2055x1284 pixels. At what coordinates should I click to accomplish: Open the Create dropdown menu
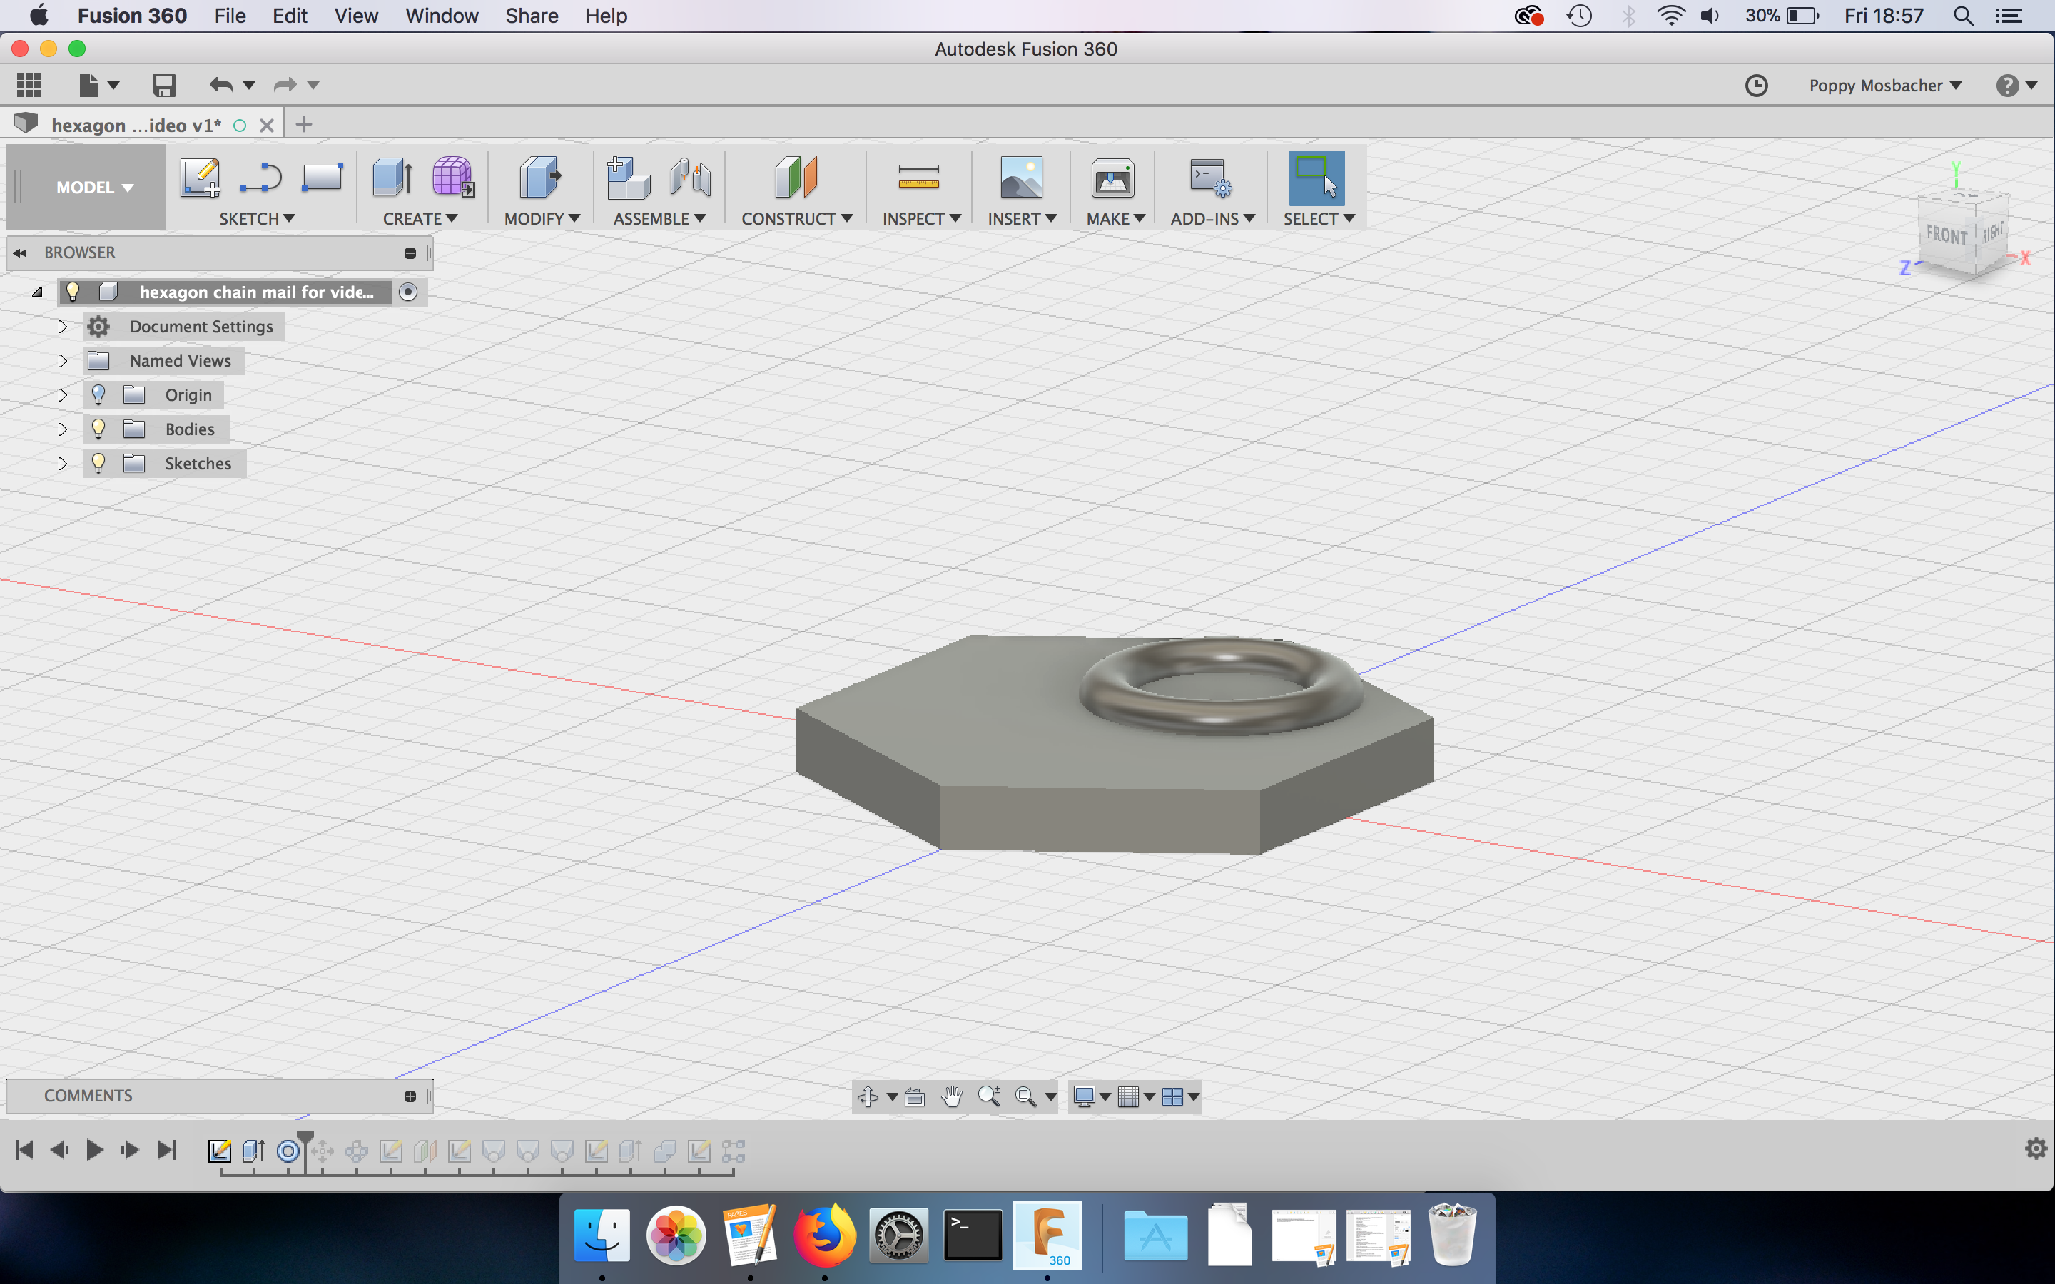417,219
